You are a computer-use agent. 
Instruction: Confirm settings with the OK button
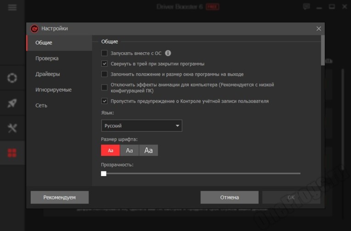click(x=291, y=197)
